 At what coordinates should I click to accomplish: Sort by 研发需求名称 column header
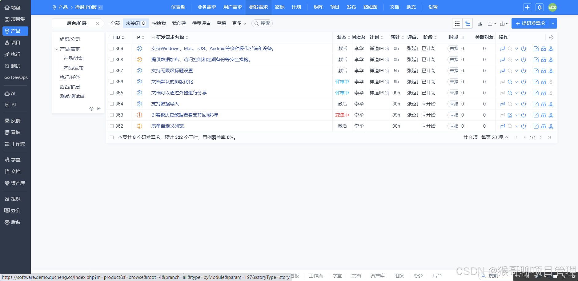(x=170, y=38)
